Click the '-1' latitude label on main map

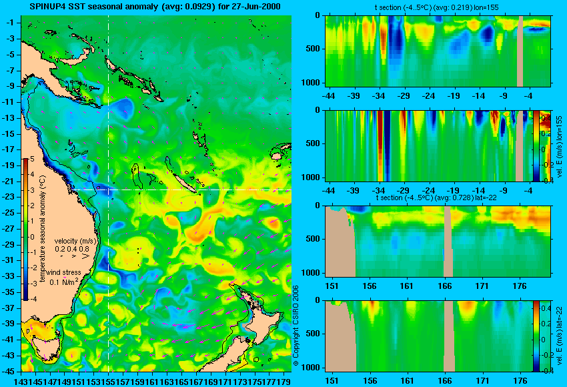11,23
